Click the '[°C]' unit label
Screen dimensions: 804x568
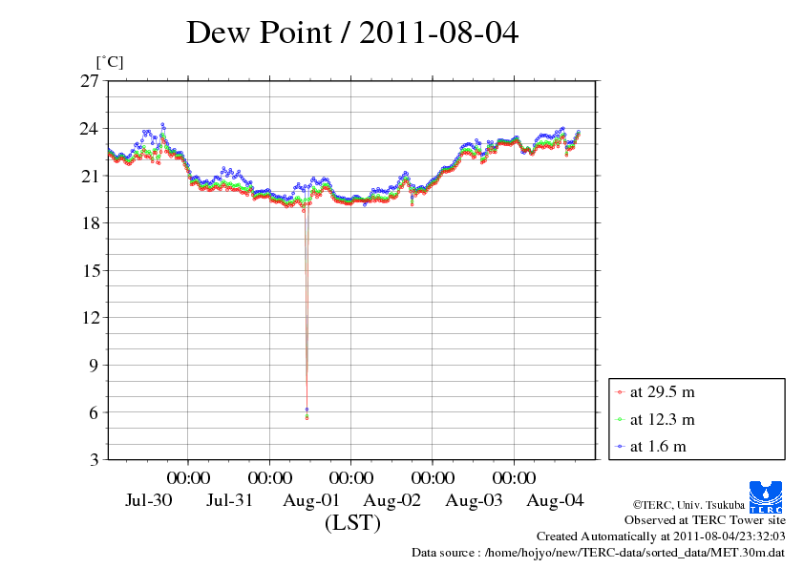click(x=110, y=62)
